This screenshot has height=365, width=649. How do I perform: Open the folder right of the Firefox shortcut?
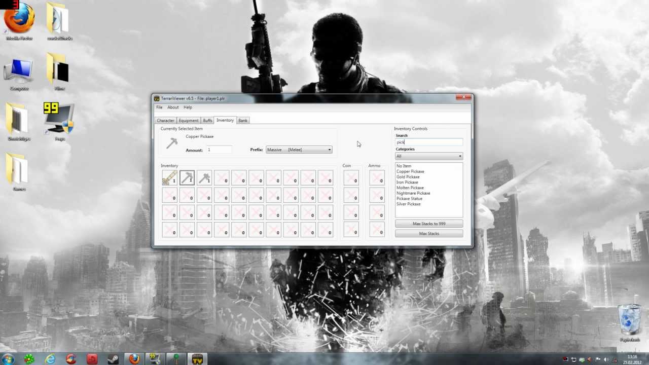(59, 21)
